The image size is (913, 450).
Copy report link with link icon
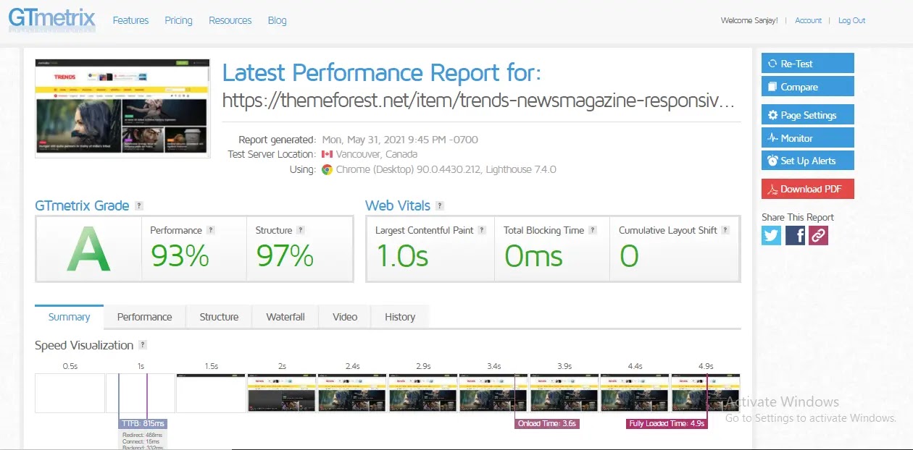(818, 235)
